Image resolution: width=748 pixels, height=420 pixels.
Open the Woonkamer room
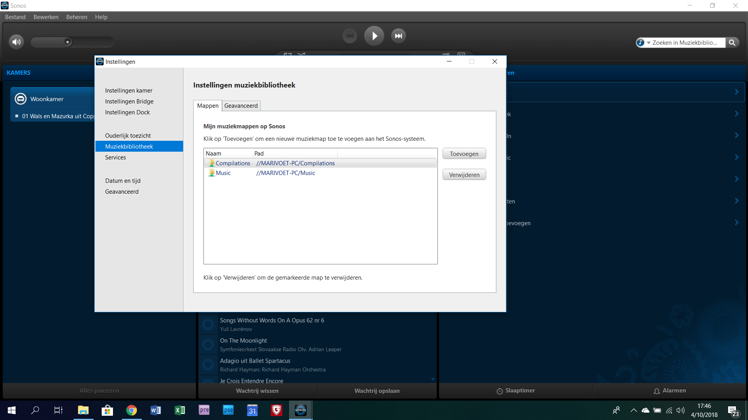click(47, 99)
